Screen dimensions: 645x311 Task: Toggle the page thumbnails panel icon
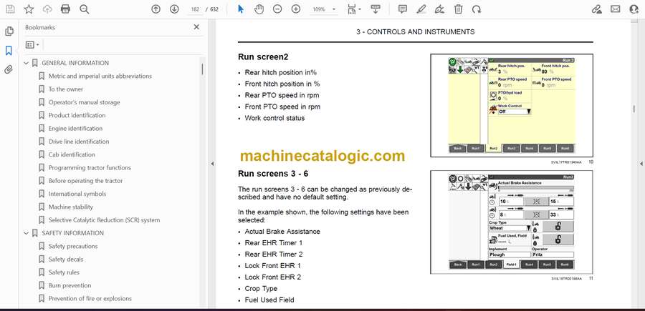click(9, 31)
